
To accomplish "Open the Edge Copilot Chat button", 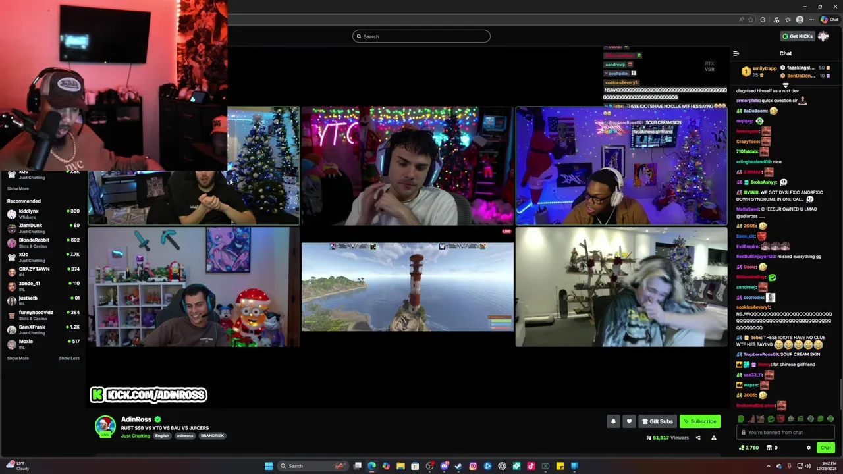I will click(x=830, y=20).
